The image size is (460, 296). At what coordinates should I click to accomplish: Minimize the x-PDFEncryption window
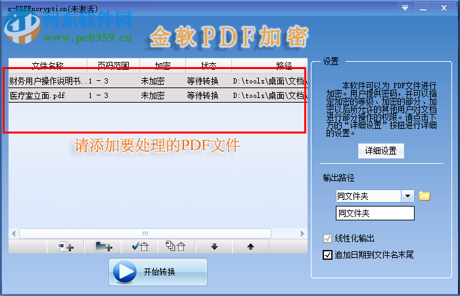pos(423,8)
